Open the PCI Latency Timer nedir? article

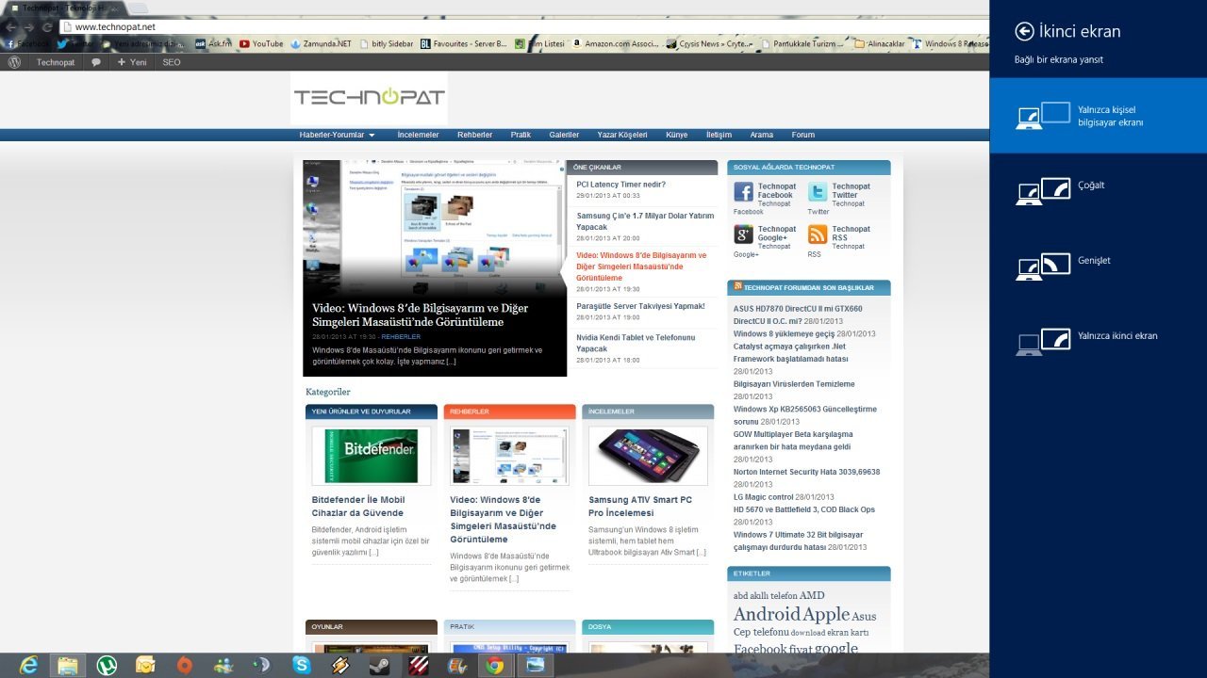pos(620,185)
